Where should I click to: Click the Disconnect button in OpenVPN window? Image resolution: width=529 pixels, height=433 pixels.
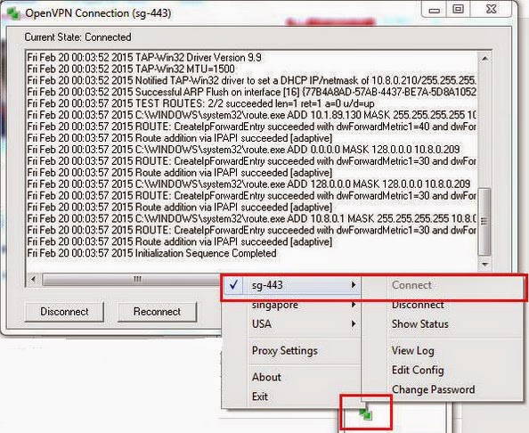[x=64, y=312]
